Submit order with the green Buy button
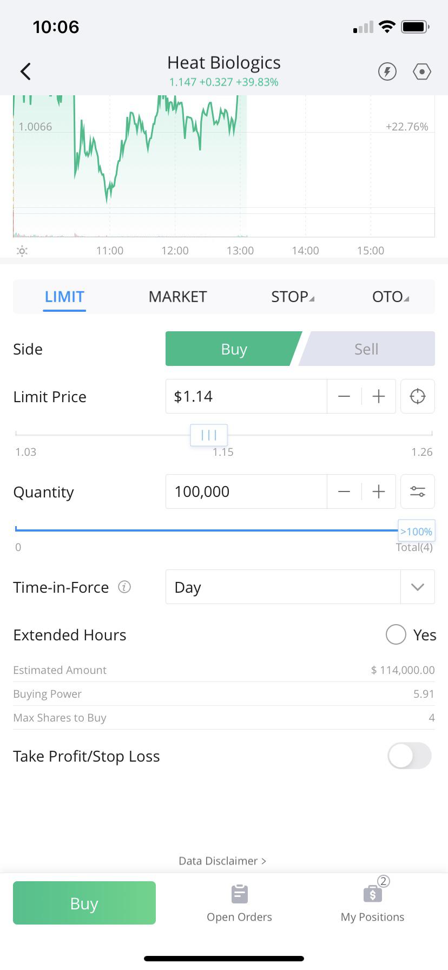Screen dimensions: 448x970 [x=84, y=903]
